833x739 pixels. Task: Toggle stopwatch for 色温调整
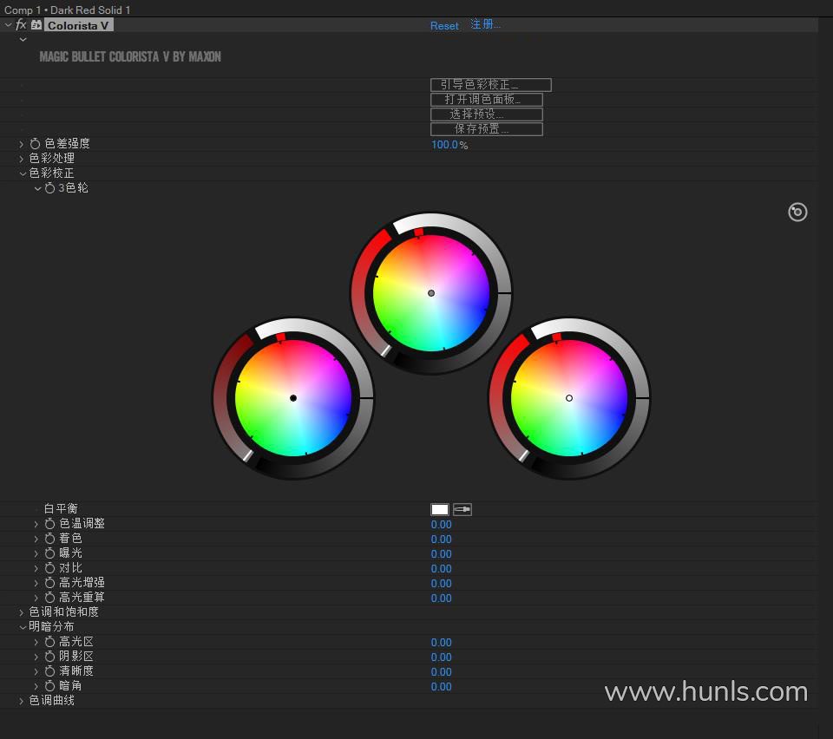(x=49, y=524)
